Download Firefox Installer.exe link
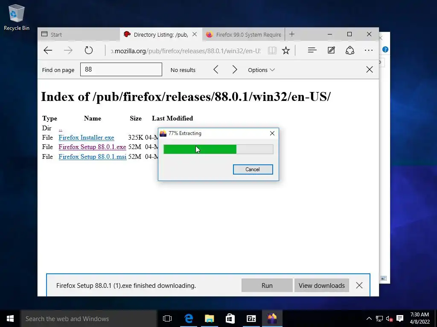Image resolution: width=437 pixels, height=327 pixels. pos(86,138)
